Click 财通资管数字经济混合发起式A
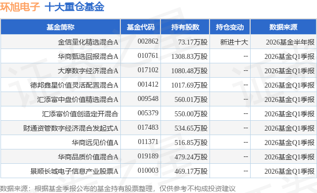The height and width of the screenshot is (193, 317). (70, 128)
